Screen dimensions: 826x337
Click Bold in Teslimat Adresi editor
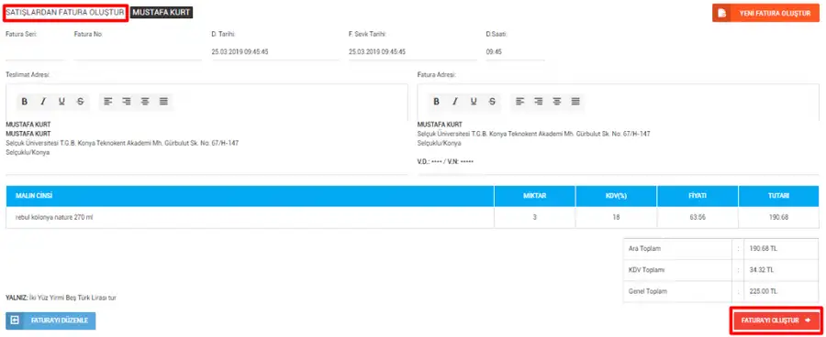[x=24, y=102]
